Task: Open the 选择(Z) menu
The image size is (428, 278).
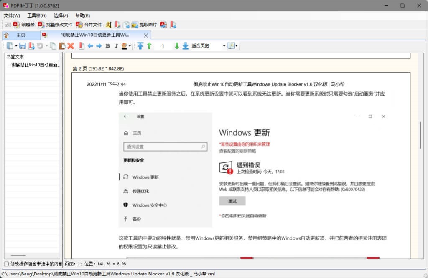Action: pyautogui.click(x=61, y=15)
